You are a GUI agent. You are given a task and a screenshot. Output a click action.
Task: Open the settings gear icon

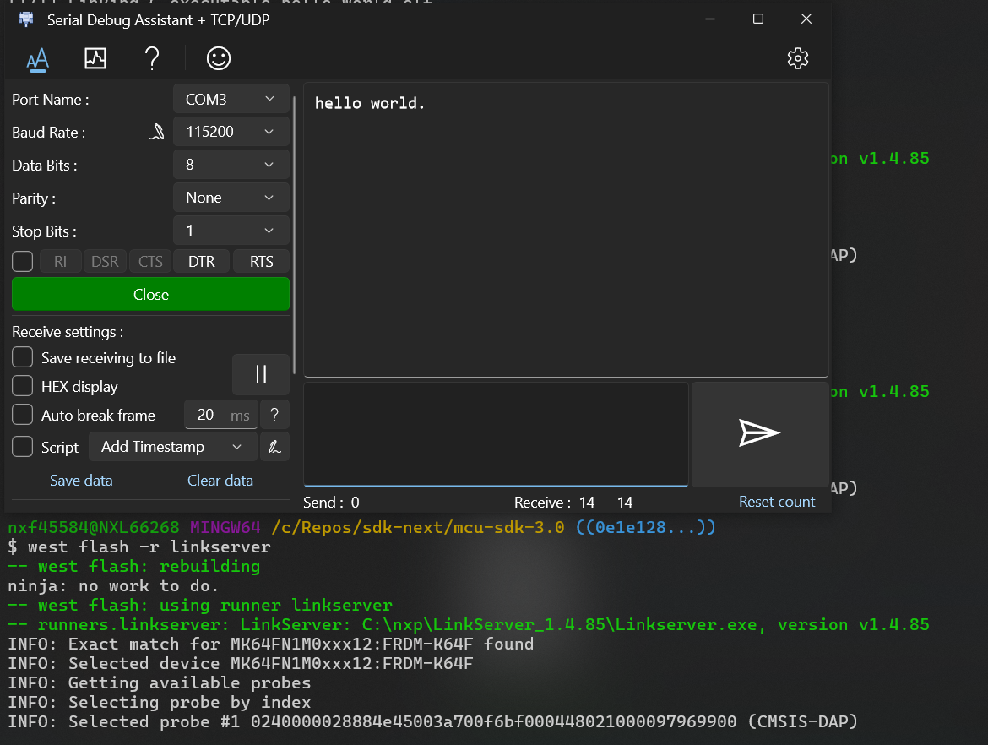click(798, 58)
